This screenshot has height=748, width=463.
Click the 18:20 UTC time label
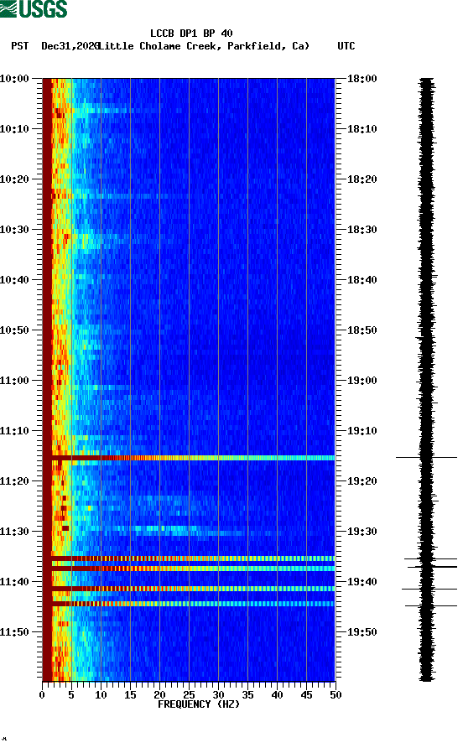pos(362,179)
